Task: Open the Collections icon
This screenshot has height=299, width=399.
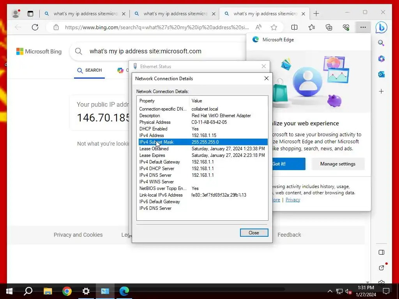Action: pos(329,27)
